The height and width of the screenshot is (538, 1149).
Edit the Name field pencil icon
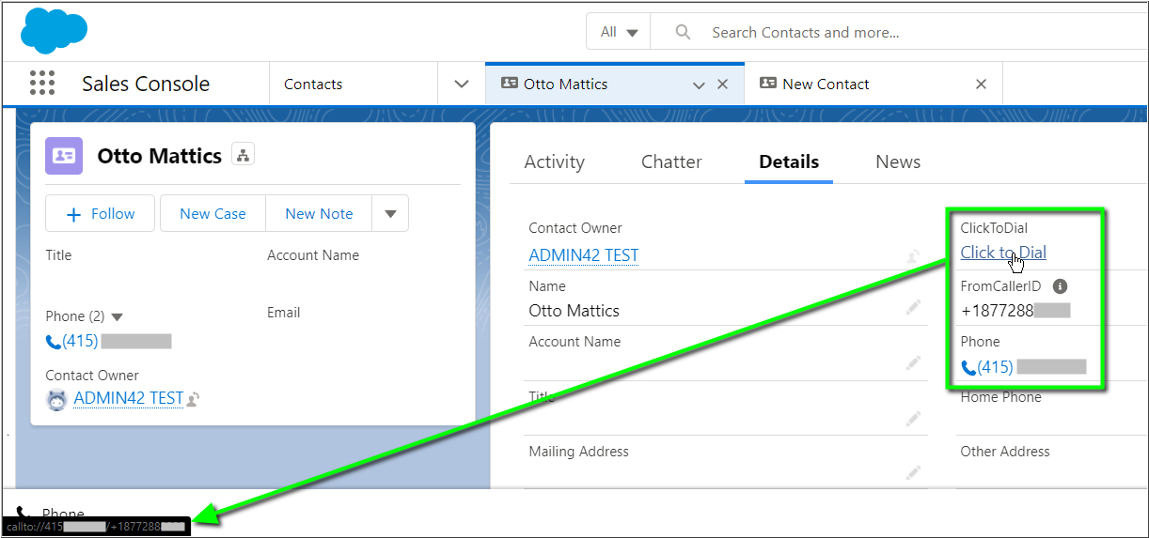[x=913, y=307]
